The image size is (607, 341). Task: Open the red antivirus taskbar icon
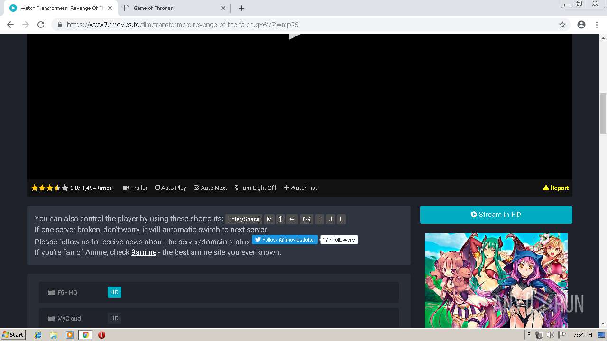(x=101, y=335)
